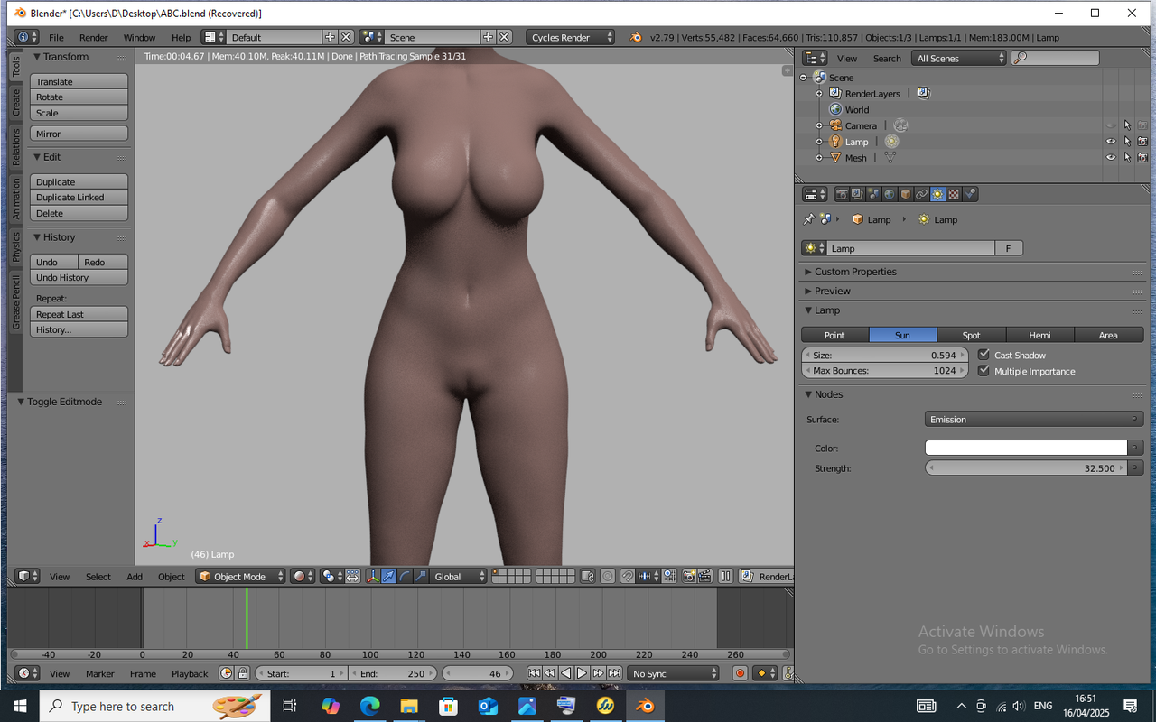Open the File menu
The height and width of the screenshot is (722, 1156).
56,37
